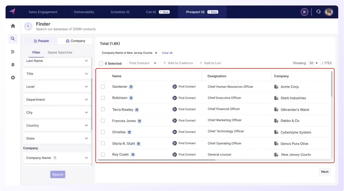The image size is (344, 191).
Task: Remove the New Jersey Courts filter chip
Action: [x=156, y=53]
